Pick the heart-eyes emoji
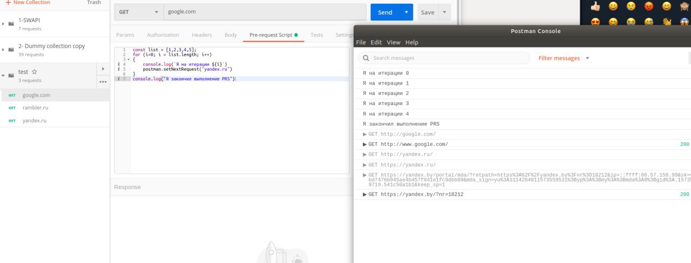 (x=595, y=22)
